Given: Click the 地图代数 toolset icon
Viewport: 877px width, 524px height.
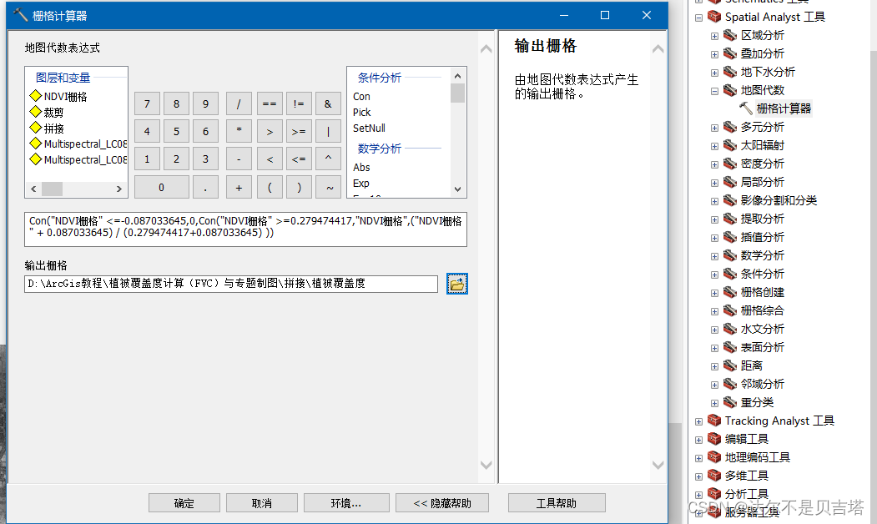Looking at the screenshot, I should point(730,90).
